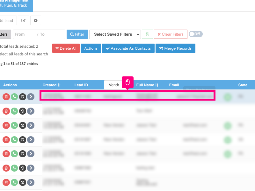Screen dimensions: 255x191
Task: Click the From date input field
Action: [x=25, y=34]
